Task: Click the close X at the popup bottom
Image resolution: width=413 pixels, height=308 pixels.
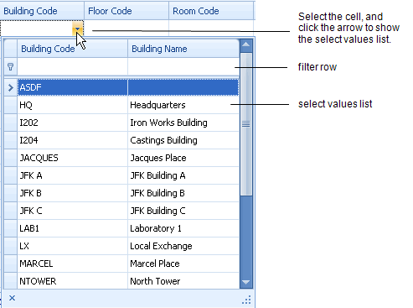Action: point(12,298)
